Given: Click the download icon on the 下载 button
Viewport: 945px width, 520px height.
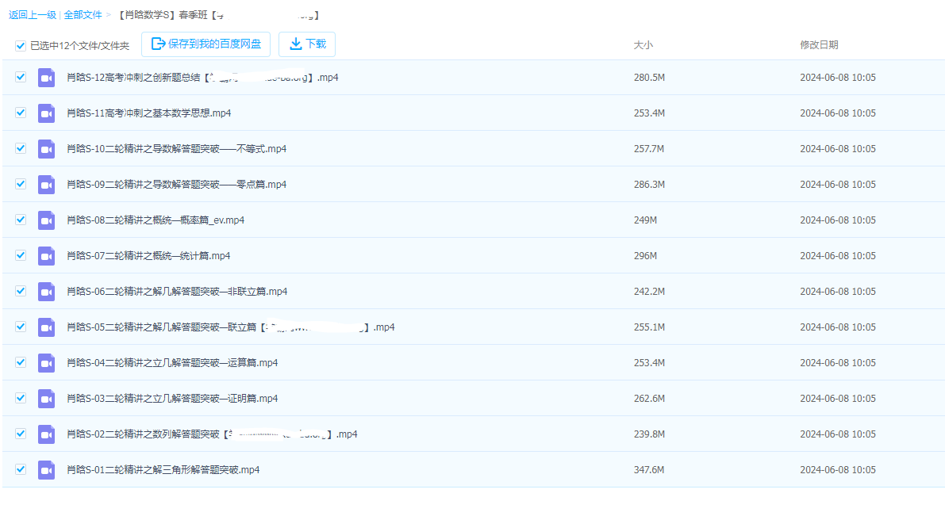Looking at the screenshot, I should [294, 44].
